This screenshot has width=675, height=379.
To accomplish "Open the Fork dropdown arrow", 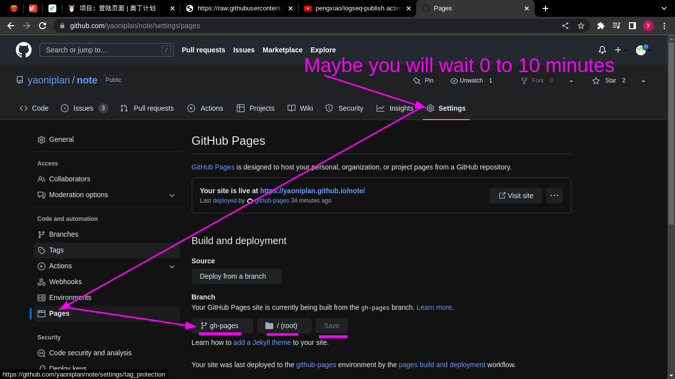I will [571, 81].
